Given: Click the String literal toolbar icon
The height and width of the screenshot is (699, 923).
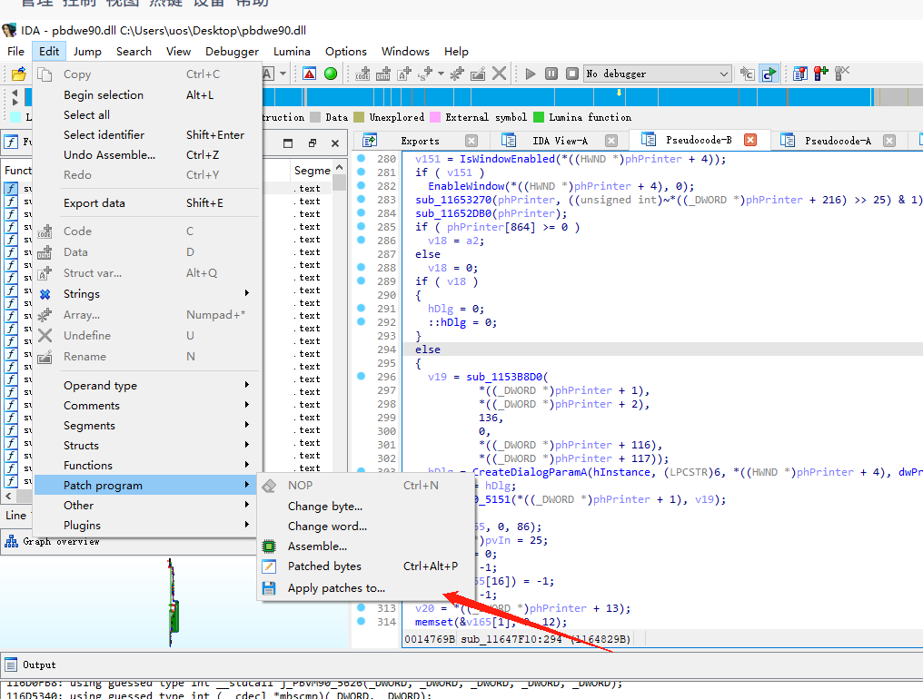Looking at the screenshot, I should point(425,74).
